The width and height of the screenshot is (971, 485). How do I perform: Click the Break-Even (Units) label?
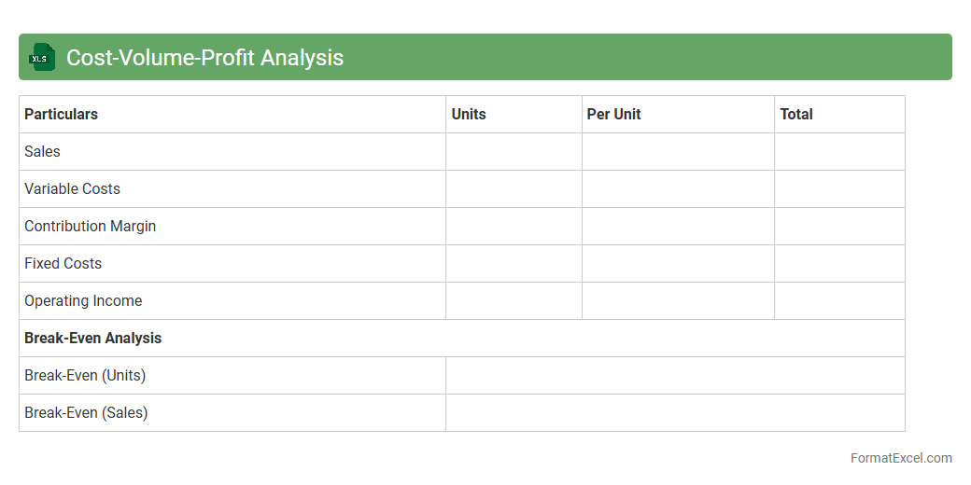click(x=85, y=375)
